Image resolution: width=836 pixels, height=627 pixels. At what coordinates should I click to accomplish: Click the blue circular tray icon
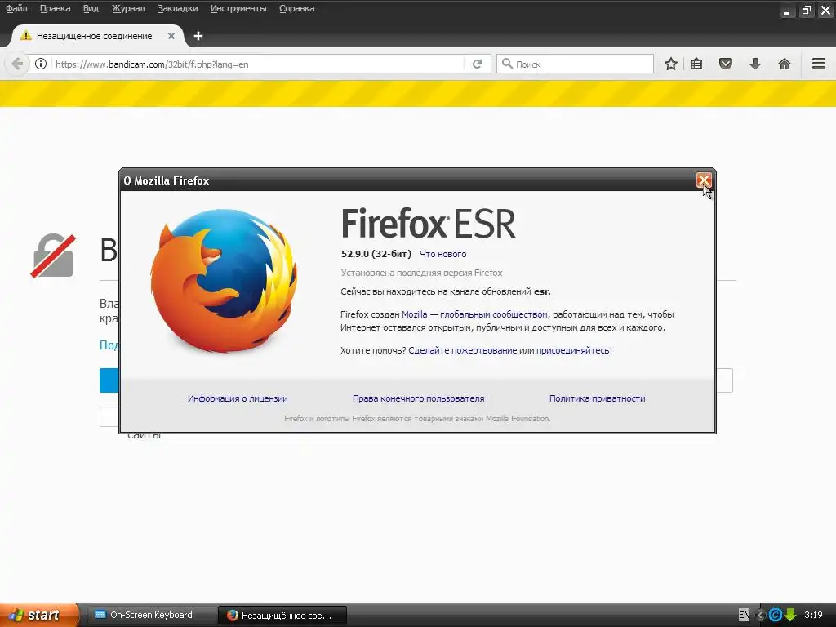coord(776,615)
